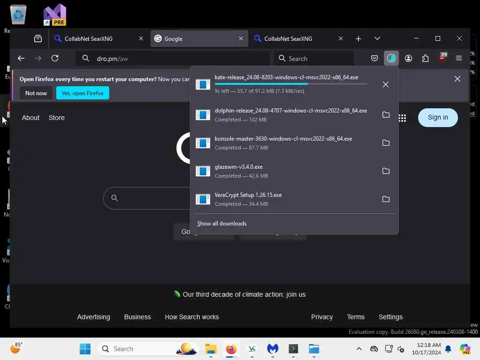Click kate-release download progress bar

(x=291, y=84)
